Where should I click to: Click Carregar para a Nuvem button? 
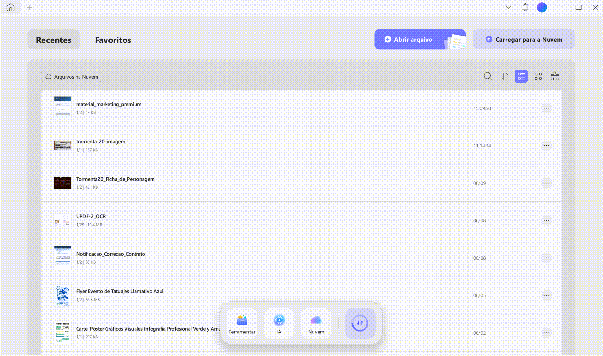pos(524,39)
